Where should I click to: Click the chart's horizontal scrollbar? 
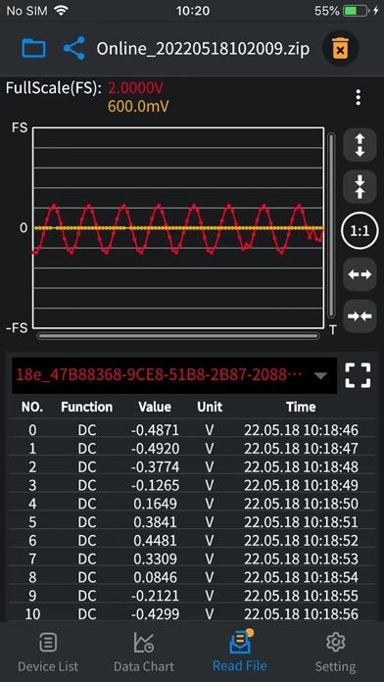[x=178, y=336]
